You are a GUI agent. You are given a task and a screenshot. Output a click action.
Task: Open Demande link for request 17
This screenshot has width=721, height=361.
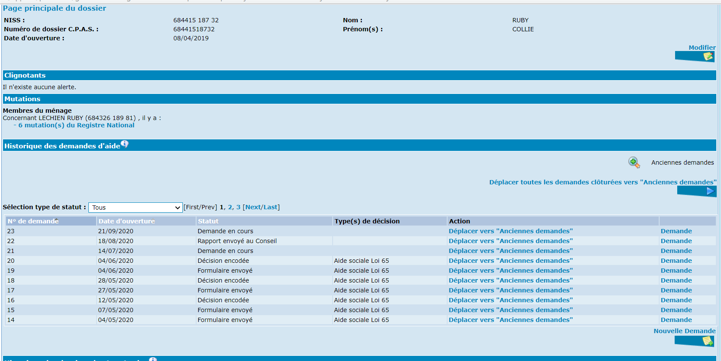[676, 290]
